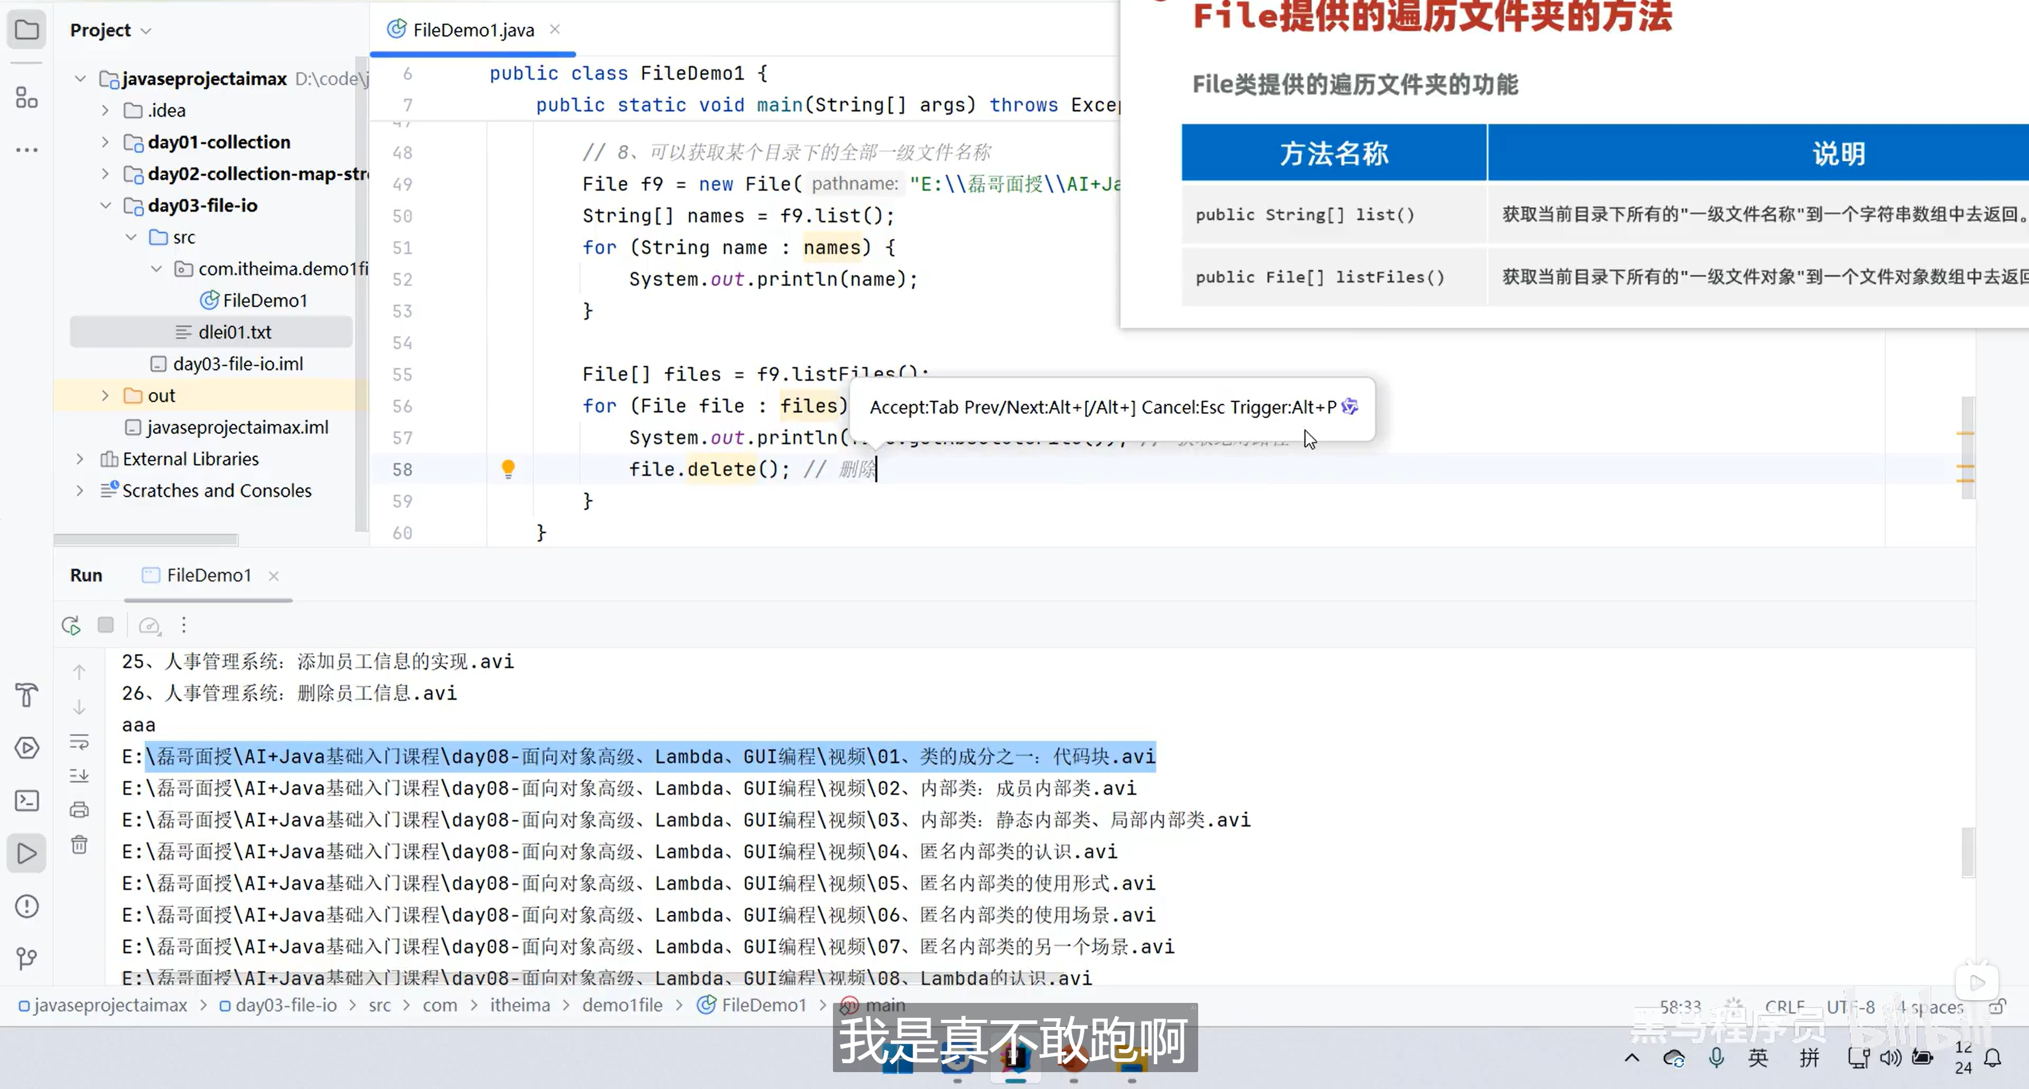The height and width of the screenshot is (1089, 2029).
Task: Switch to the FileDemo1.java editor tab
Action: [472, 30]
